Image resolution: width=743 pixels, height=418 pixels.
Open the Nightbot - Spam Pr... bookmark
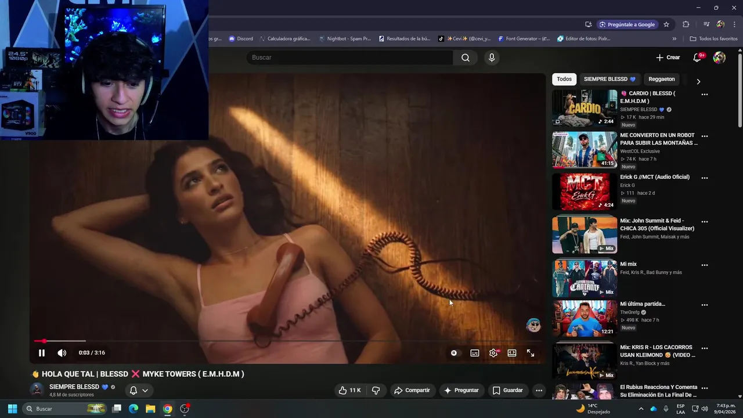[x=345, y=39]
